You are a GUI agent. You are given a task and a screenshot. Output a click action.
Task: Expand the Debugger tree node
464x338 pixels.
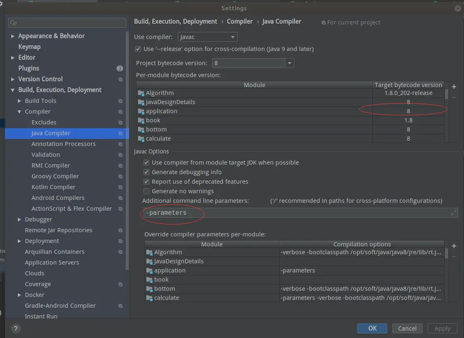click(19, 220)
